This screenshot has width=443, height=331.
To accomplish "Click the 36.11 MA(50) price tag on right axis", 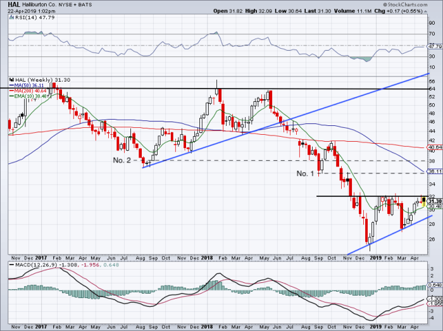I will [x=435, y=171].
